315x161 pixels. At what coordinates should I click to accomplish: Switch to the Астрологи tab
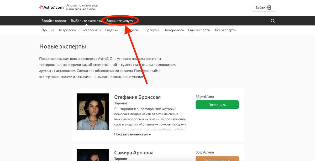click(x=67, y=30)
